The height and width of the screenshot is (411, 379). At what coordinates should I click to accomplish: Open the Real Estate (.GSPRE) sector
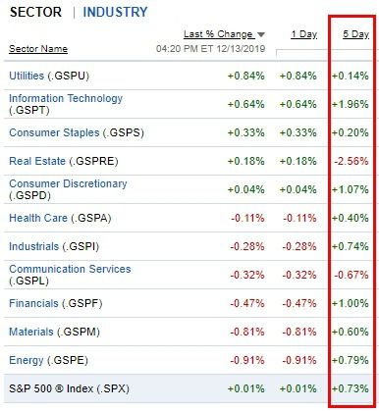pos(64,161)
